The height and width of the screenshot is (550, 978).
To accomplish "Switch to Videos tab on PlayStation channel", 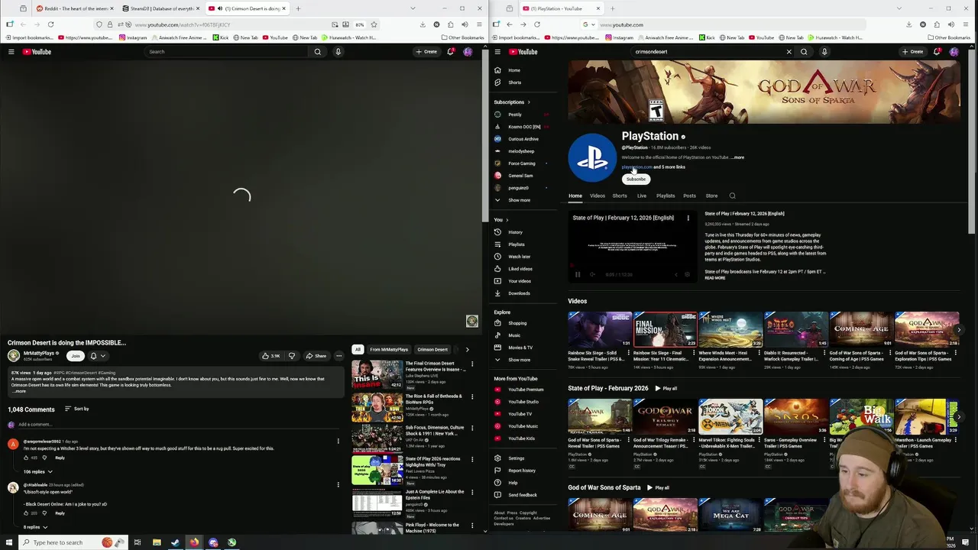I will (597, 196).
